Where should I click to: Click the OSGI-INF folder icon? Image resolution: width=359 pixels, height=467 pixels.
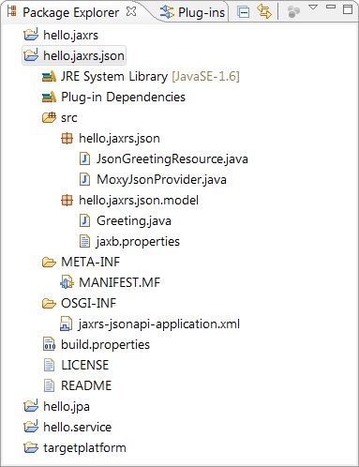49,303
